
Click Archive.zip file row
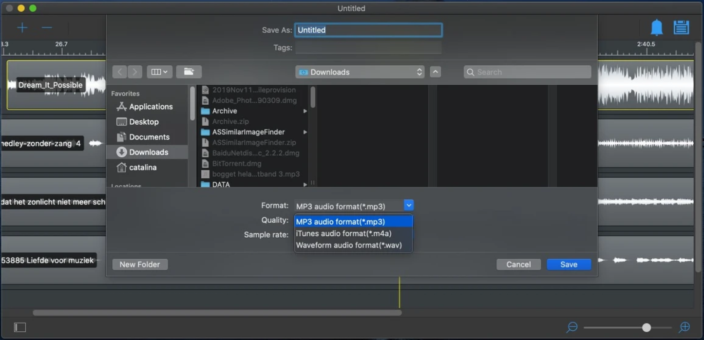pyautogui.click(x=254, y=121)
